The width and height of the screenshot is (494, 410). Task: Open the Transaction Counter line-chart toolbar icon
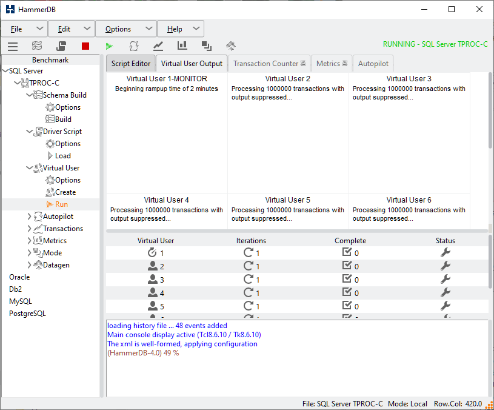pyautogui.click(x=158, y=46)
